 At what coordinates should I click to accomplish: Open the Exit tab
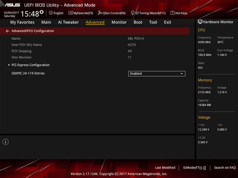168,22
